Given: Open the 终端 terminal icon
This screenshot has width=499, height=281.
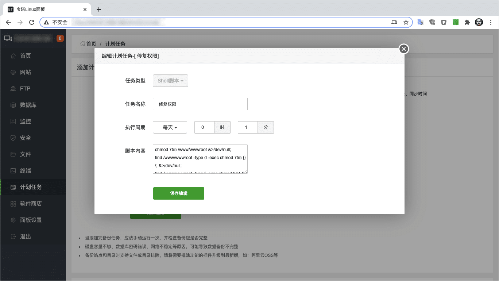Looking at the screenshot, I should 13,171.
